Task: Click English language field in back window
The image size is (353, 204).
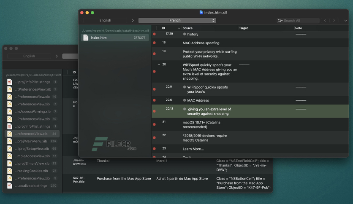Action: click(x=29, y=56)
